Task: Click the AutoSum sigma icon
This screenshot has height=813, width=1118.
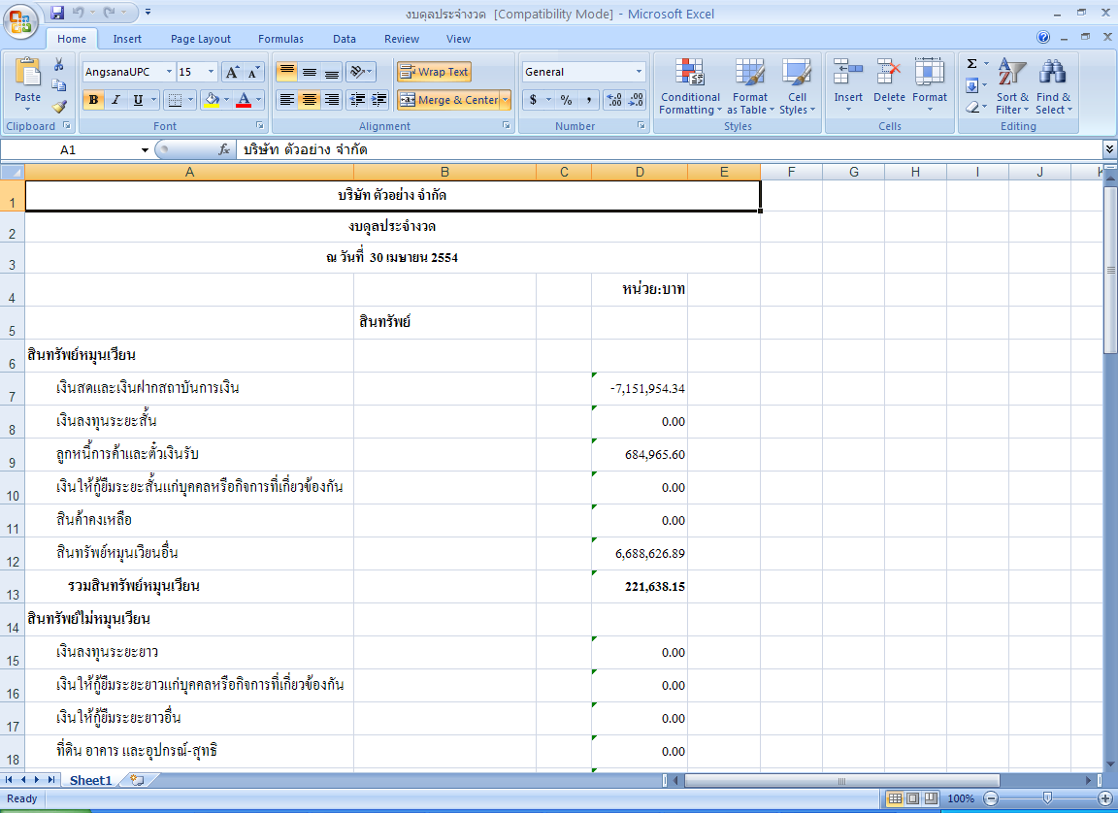Action: click(x=971, y=64)
